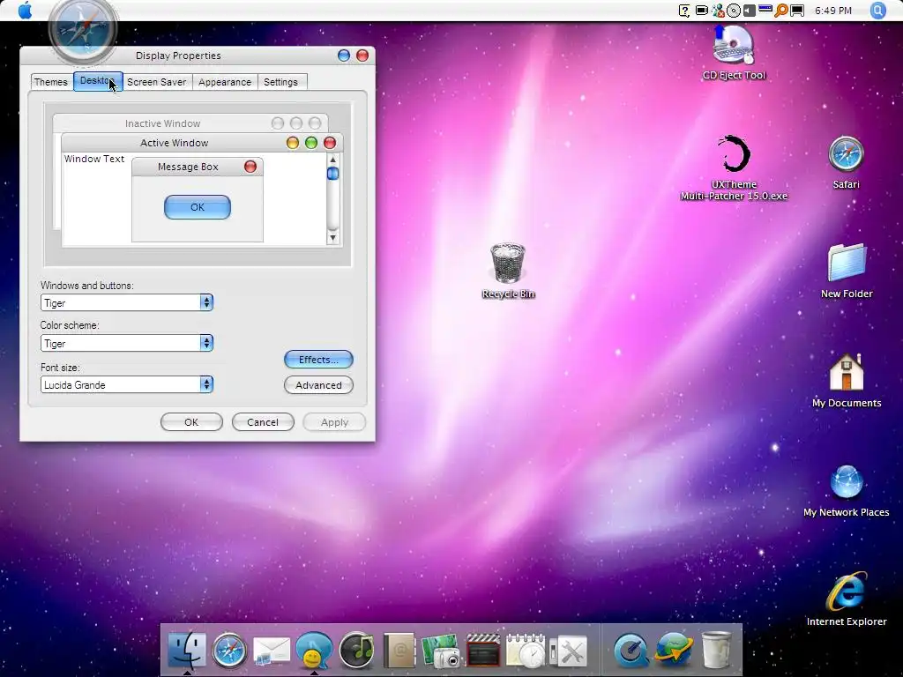903x677 pixels.
Task: Click the clock showing 6:49 PM
Action: coord(832,11)
